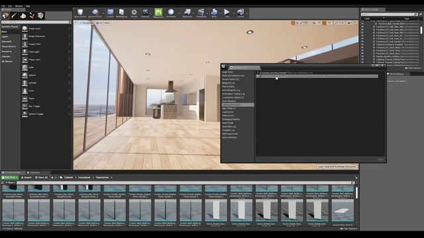Click the Source Control toolbar icon

[x=95, y=12]
